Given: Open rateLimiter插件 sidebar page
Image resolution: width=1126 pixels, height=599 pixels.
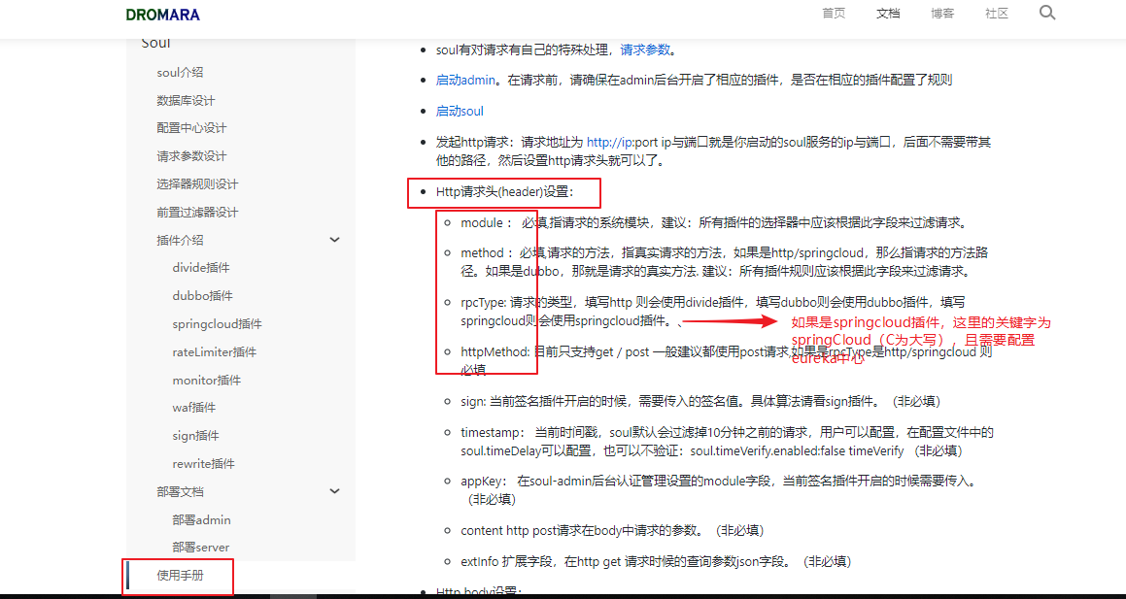Looking at the screenshot, I should 214,352.
